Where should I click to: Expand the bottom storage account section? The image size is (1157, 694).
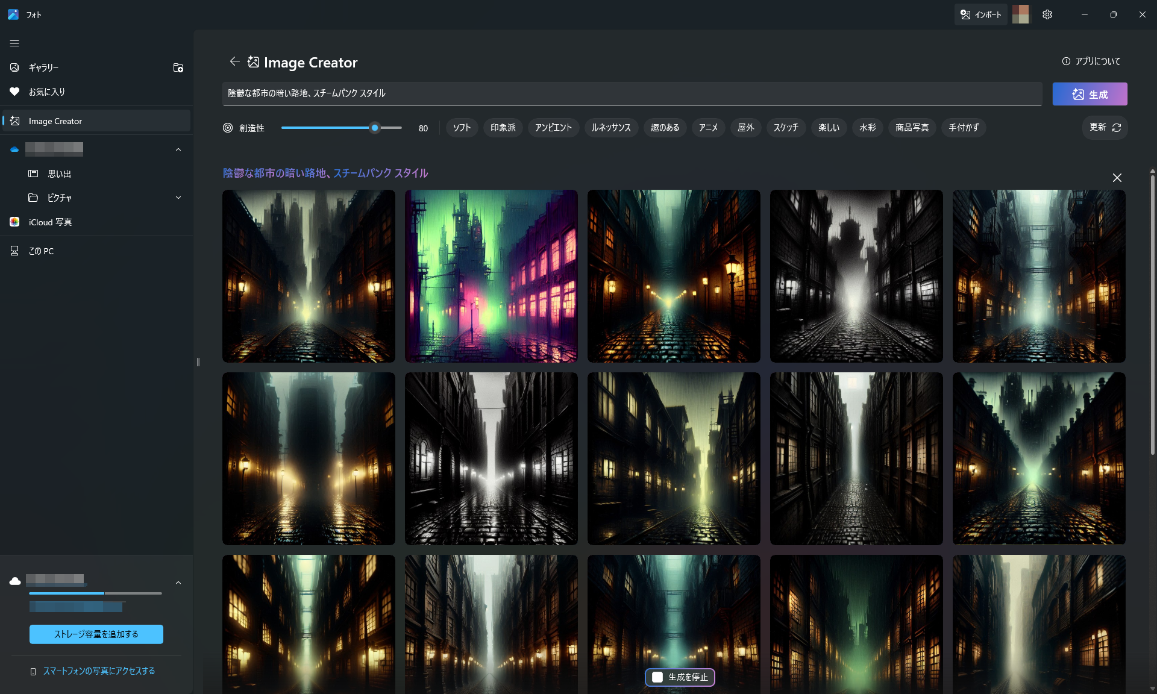pyautogui.click(x=178, y=583)
